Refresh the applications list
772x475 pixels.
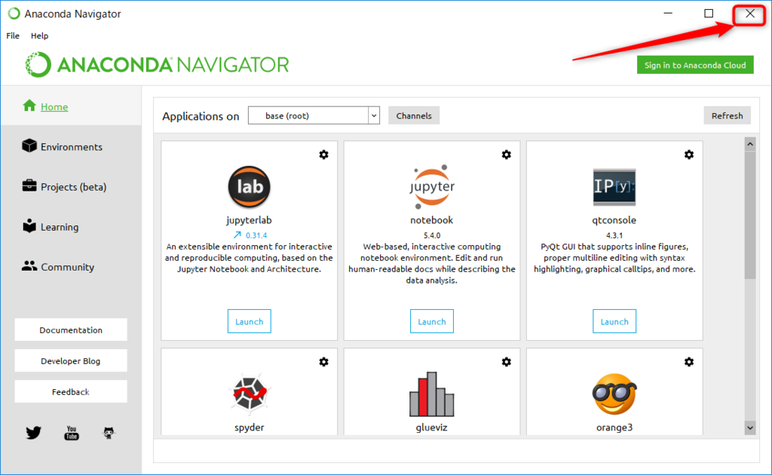coord(728,115)
